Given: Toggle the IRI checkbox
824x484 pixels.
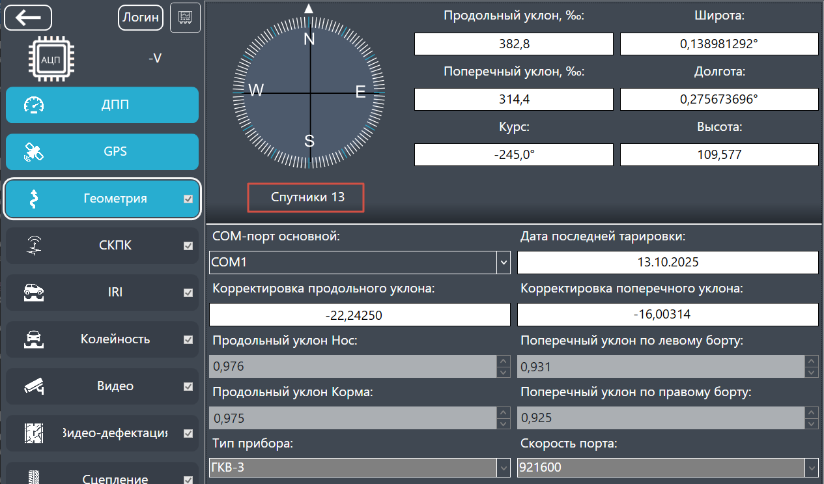Looking at the screenshot, I should pyautogui.click(x=188, y=293).
